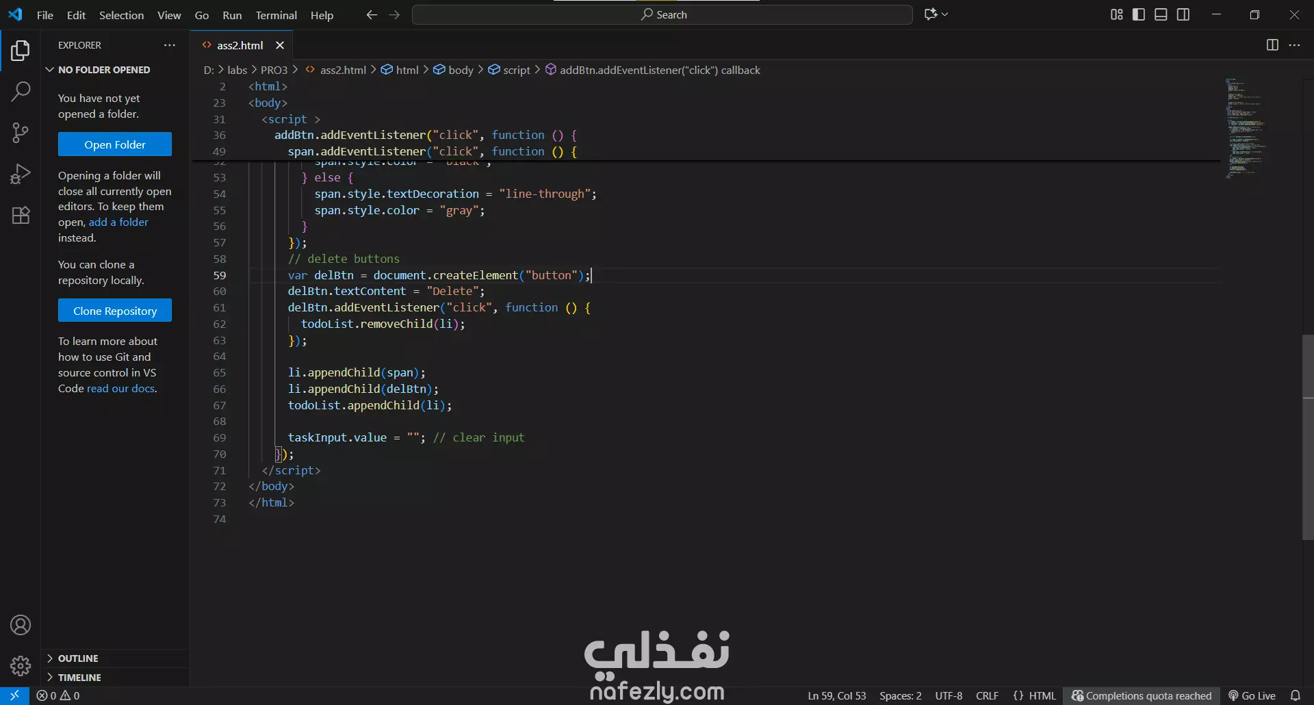Open notifications bell in status bar
The image size is (1314, 705).
pyautogui.click(x=1295, y=695)
